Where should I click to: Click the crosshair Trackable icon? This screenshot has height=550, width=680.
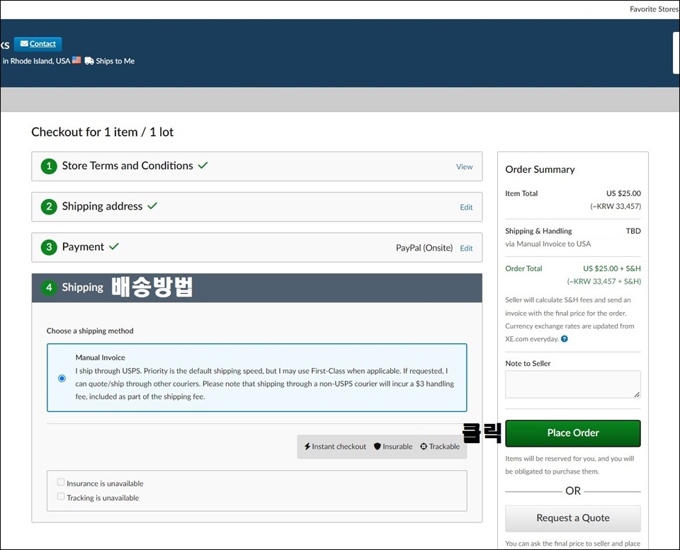click(424, 447)
